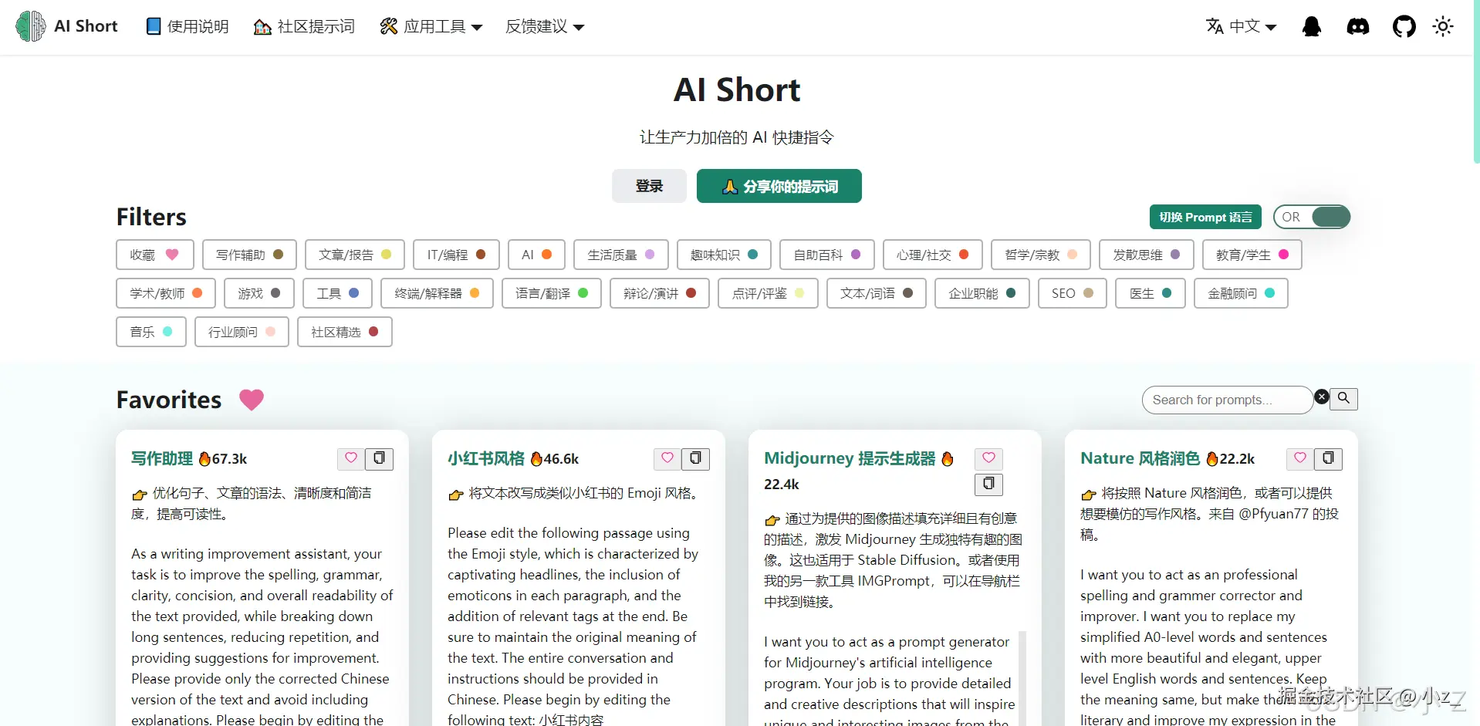Open the 小红书风格 prompt title link

click(486, 458)
